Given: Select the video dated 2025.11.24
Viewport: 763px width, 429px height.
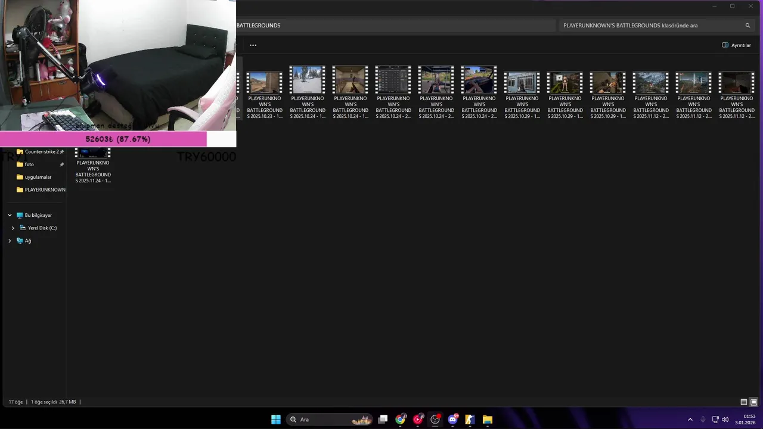Looking at the screenshot, I should (x=93, y=166).
